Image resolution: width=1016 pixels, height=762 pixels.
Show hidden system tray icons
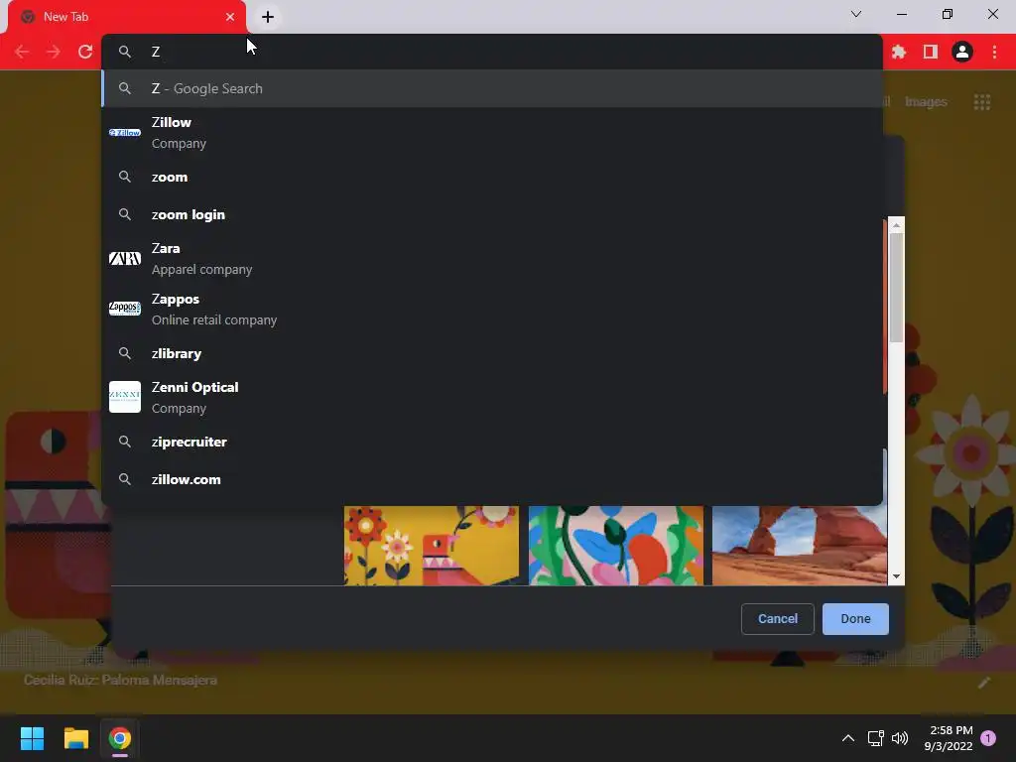click(x=847, y=738)
